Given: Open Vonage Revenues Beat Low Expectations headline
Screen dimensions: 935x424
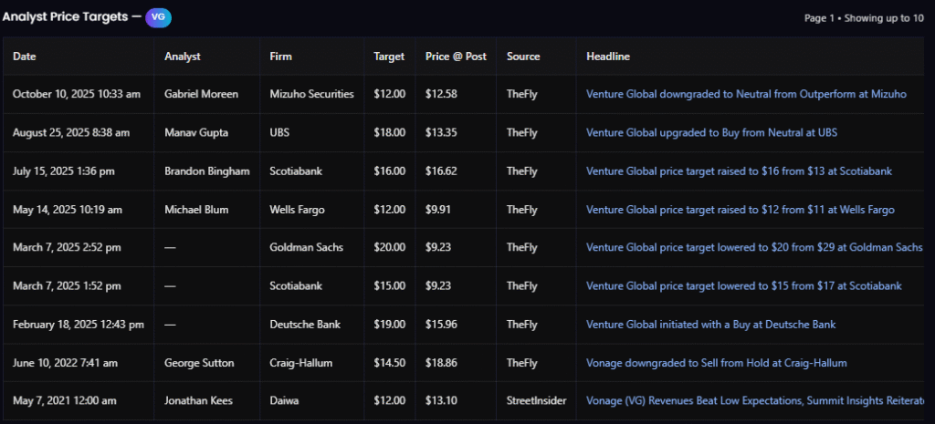Looking at the screenshot, I should pos(754,401).
